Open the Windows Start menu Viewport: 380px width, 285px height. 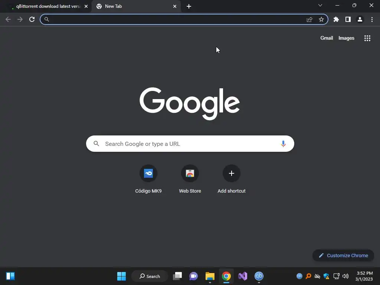[x=121, y=276]
